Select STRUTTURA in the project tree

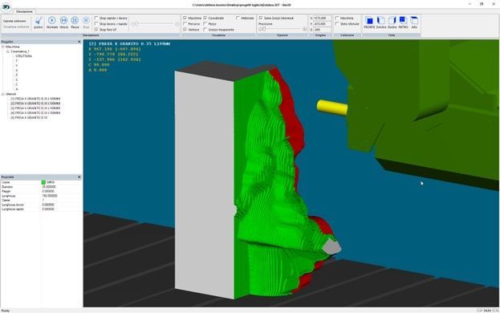coord(23,56)
